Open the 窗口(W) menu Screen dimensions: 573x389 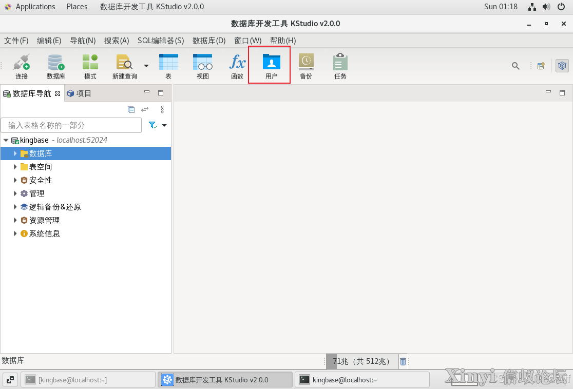coord(248,41)
